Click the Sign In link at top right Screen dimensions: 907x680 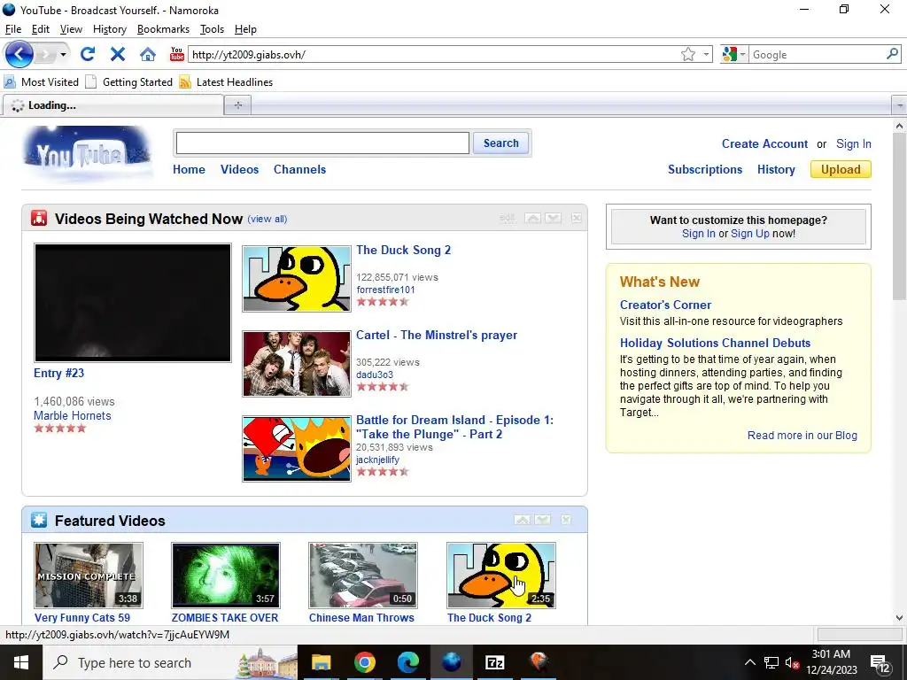click(x=854, y=144)
